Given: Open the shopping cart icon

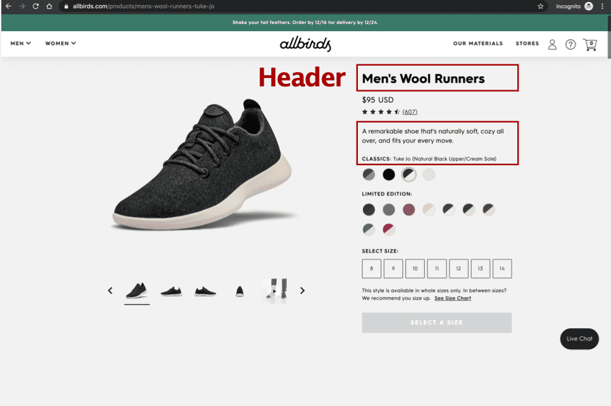Looking at the screenshot, I should (590, 44).
